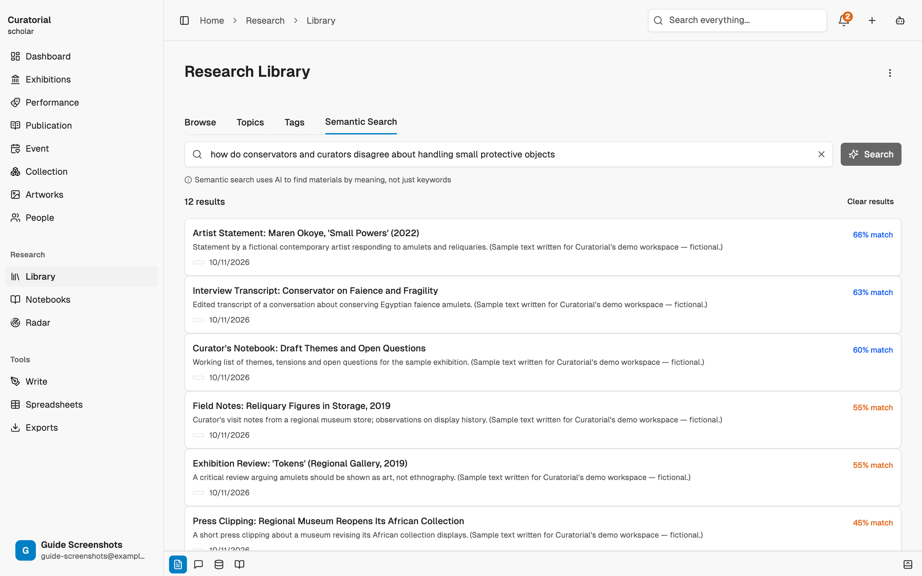Open the notifications bell
Screen dimensions: 922x576
(844, 20)
